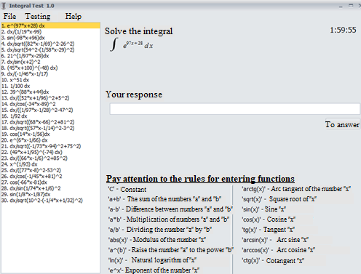Click the 'a^(b)' power rule line
Viewport: 361px width, 274px height.
coord(170,250)
